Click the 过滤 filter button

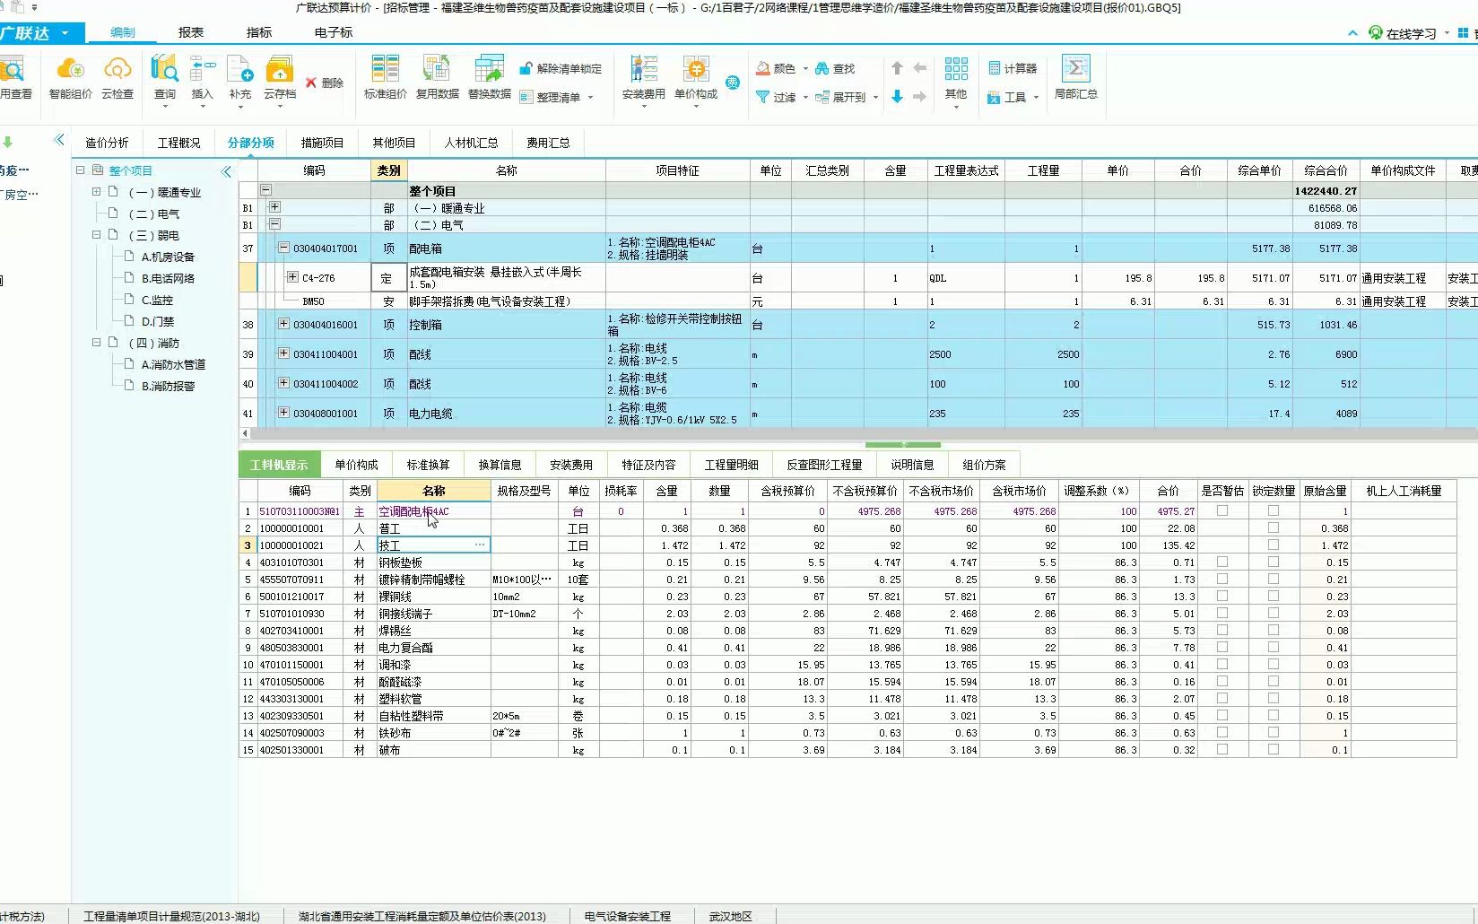point(777,97)
